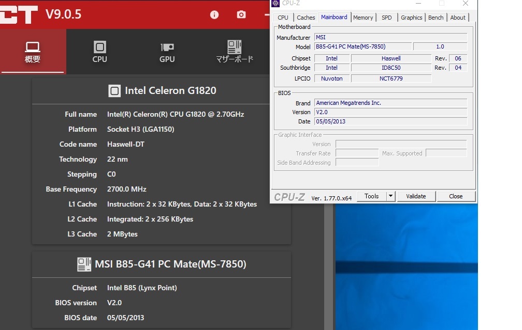Switch to the CPU tab with chip icon

point(99,52)
